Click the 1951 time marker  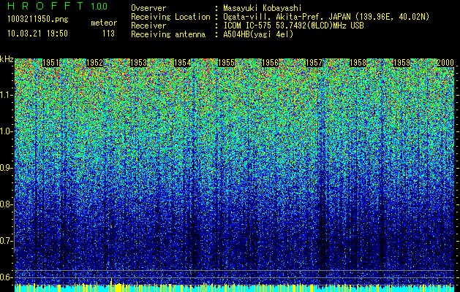point(50,63)
